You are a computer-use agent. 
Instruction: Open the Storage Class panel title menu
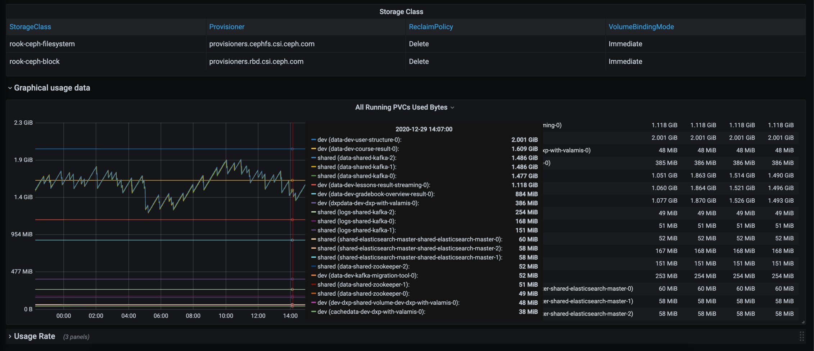click(x=401, y=12)
